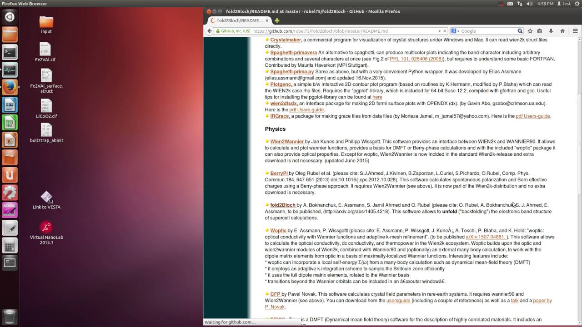Viewport: 582px width, 327px height.
Task: Go back with Firefox back arrow
Action: pos(209,31)
